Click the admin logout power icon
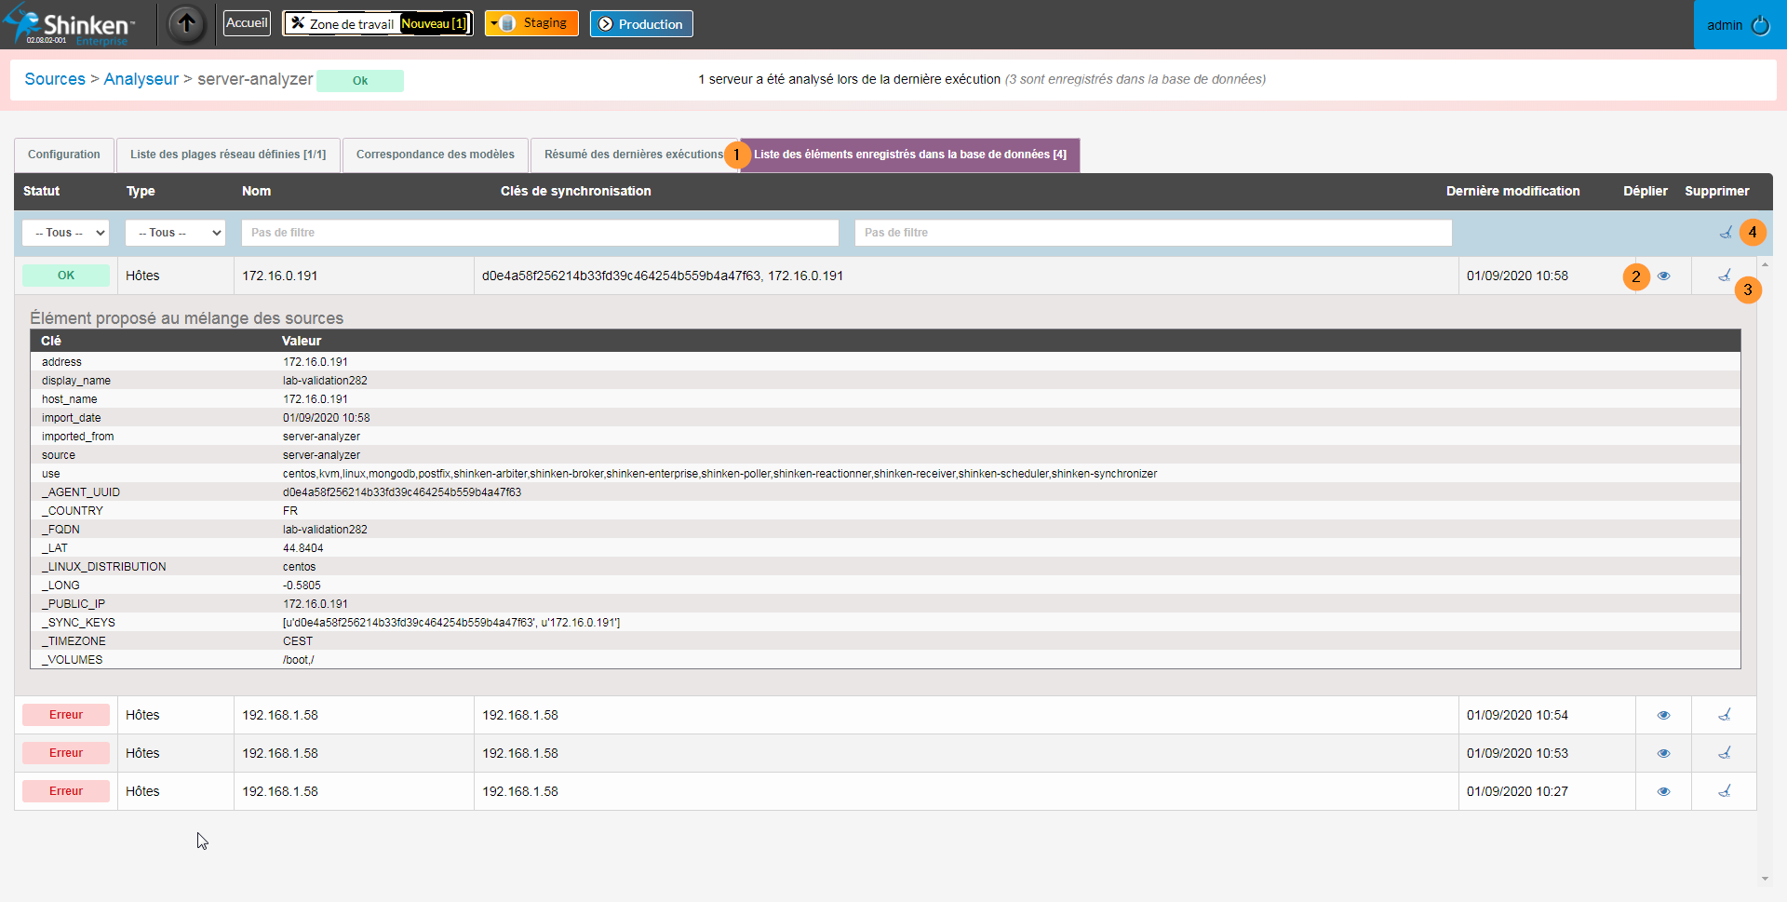 tap(1760, 25)
